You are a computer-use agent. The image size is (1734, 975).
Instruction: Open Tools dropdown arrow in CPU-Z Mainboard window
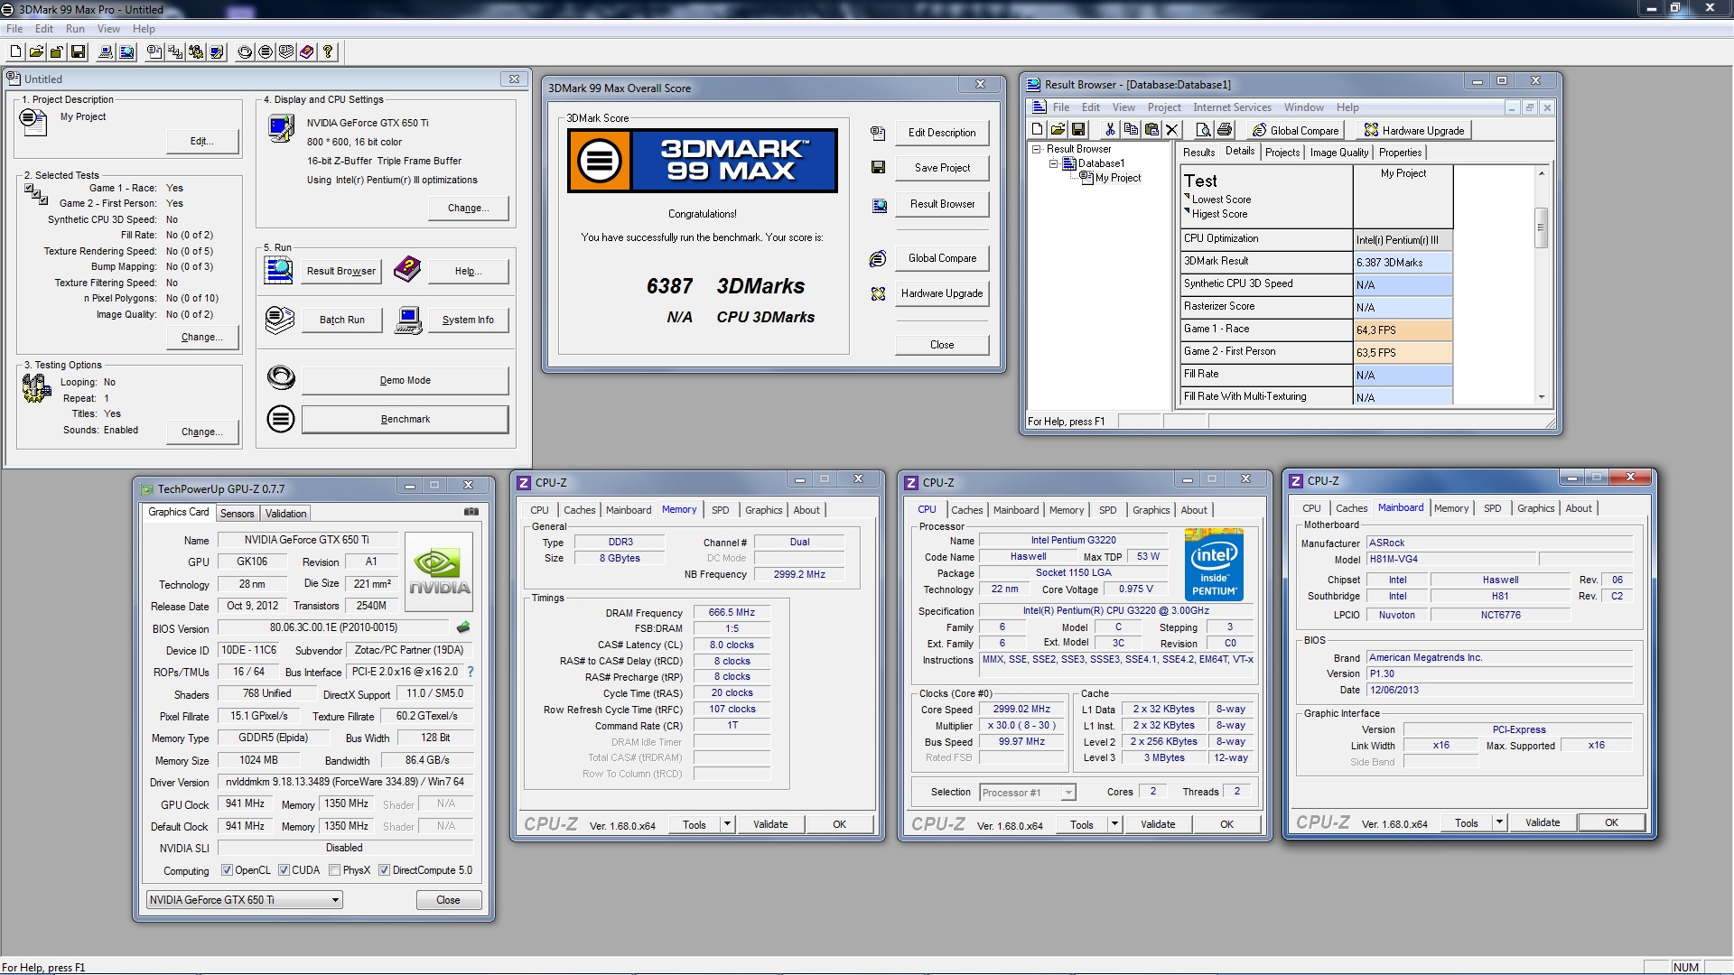tap(1499, 822)
